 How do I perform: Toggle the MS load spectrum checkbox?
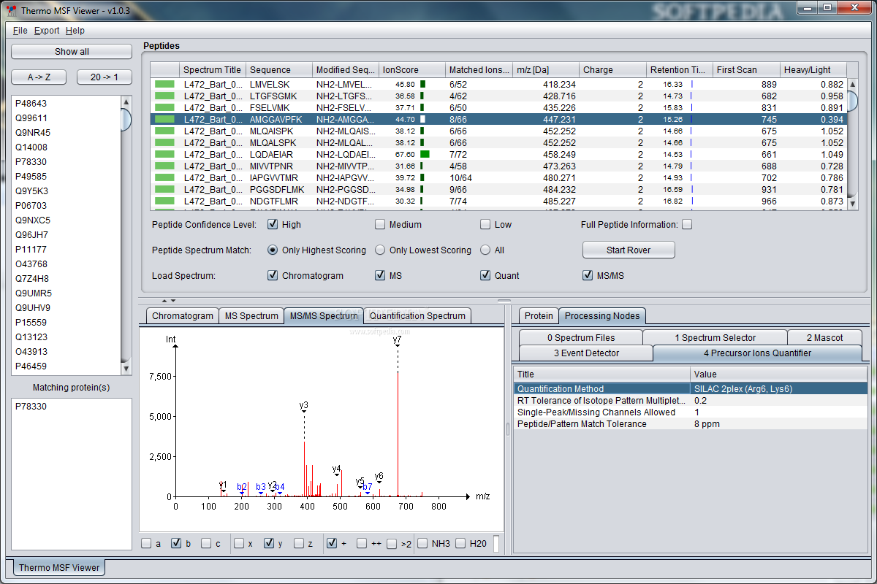(x=380, y=275)
